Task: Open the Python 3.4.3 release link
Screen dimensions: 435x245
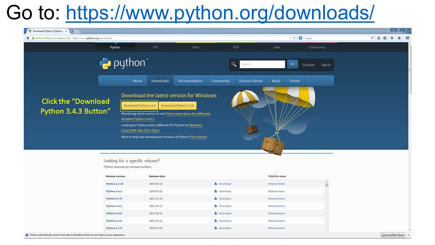Action: tap(114, 191)
